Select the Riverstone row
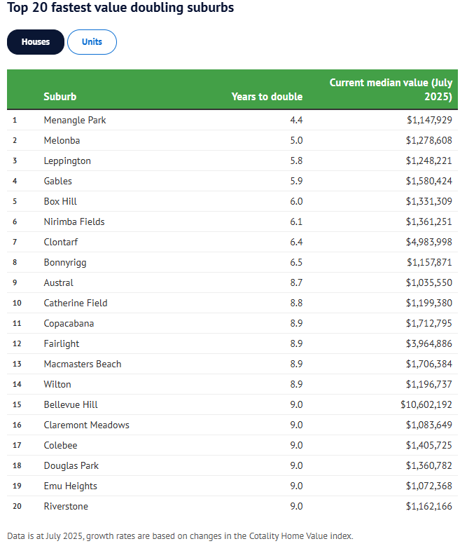Viewport: 467px width, 546px height. [x=66, y=506]
